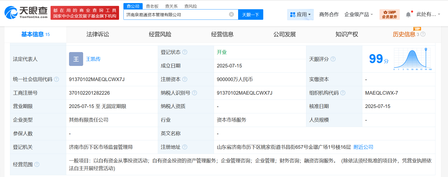Open the user account dropdown 此处有…
Screen dimensions: 448x177
(x=428, y=14)
